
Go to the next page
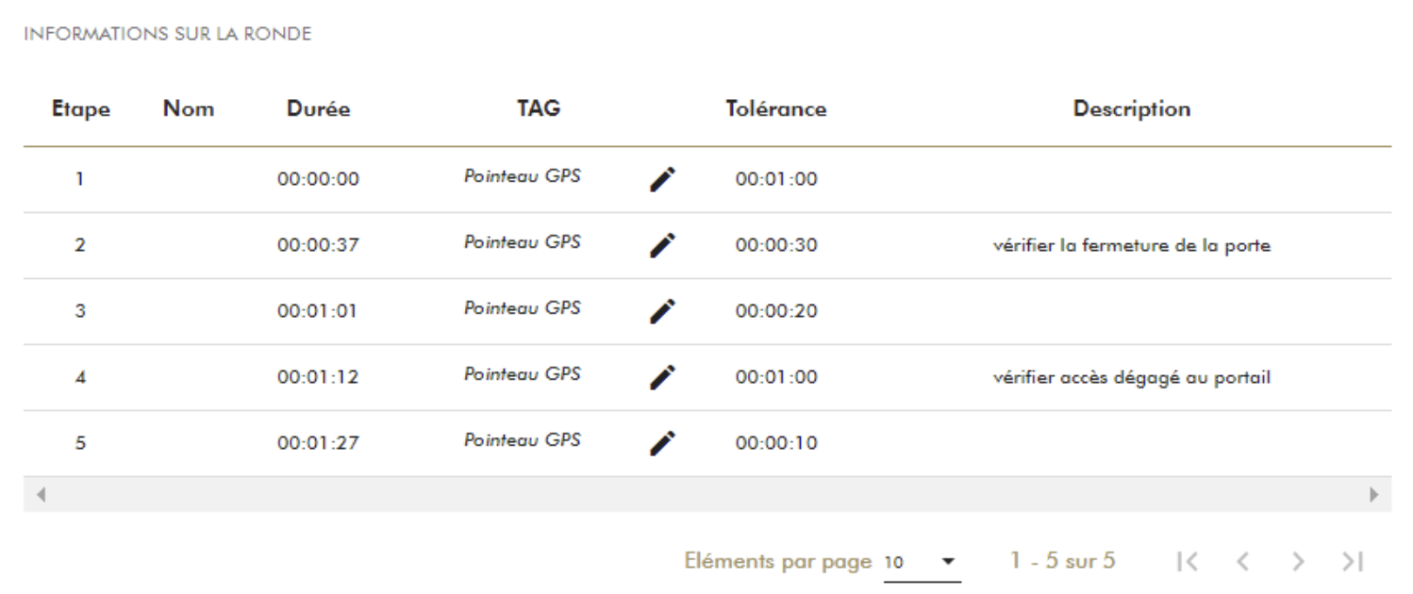pyautogui.click(x=1300, y=562)
